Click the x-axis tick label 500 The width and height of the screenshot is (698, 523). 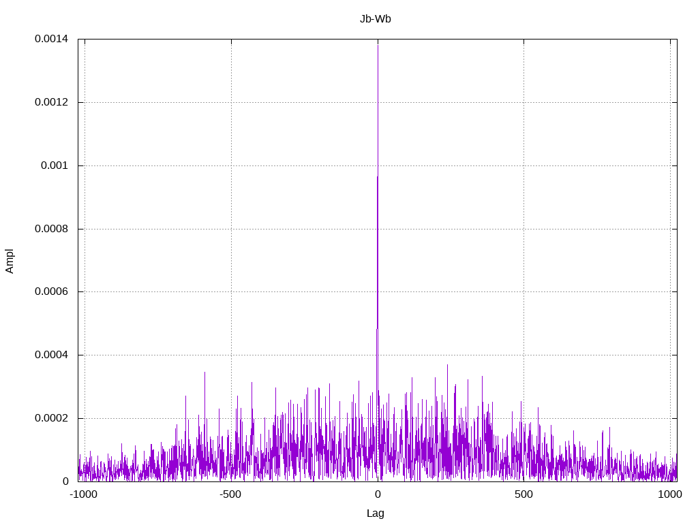(x=523, y=494)
